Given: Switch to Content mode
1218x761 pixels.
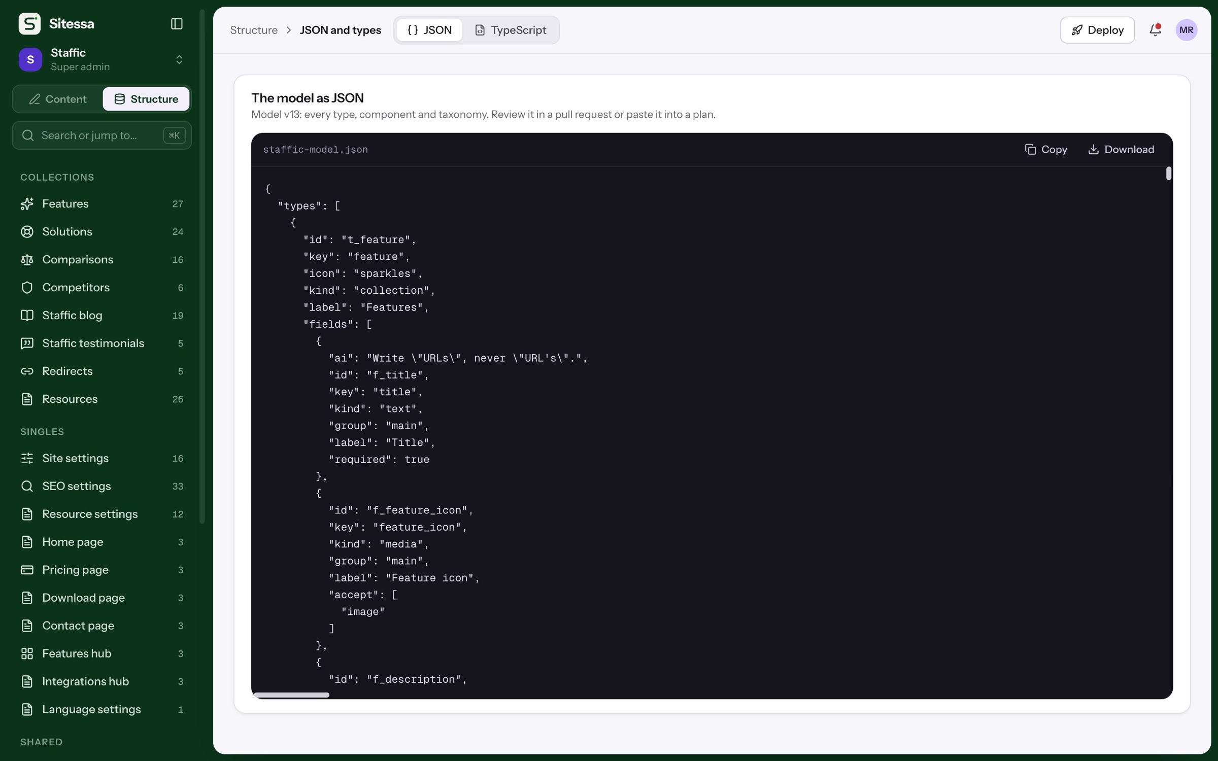Looking at the screenshot, I should coord(58,99).
